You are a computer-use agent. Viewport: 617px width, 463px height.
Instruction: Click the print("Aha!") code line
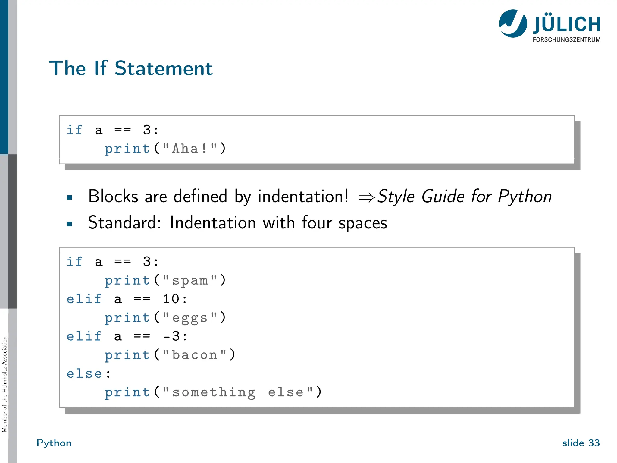tap(165, 149)
